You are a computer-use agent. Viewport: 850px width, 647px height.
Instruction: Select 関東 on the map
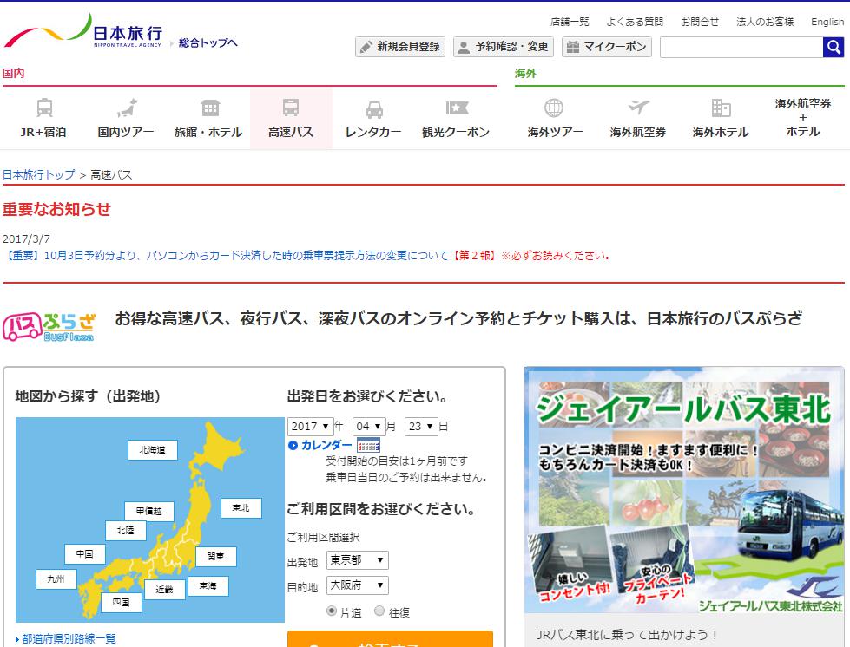click(215, 557)
